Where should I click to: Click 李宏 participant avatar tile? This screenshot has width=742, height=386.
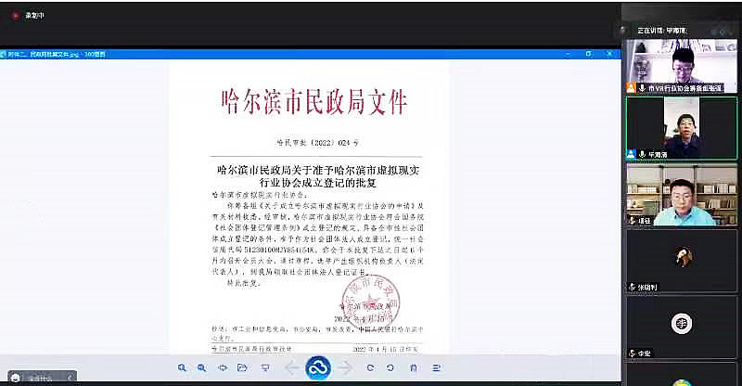pos(682,327)
